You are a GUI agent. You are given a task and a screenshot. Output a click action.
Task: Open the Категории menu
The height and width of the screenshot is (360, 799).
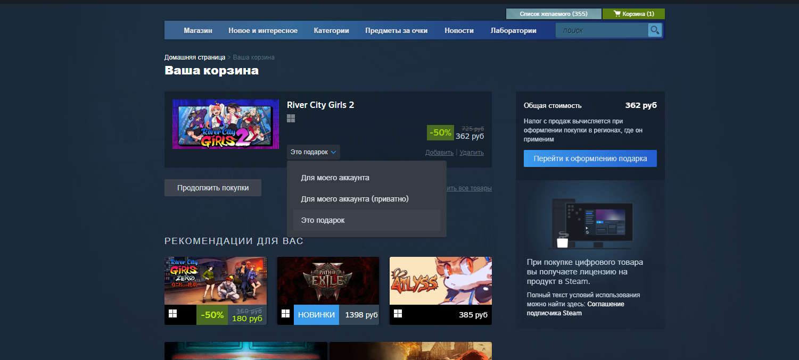tap(332, 30)
